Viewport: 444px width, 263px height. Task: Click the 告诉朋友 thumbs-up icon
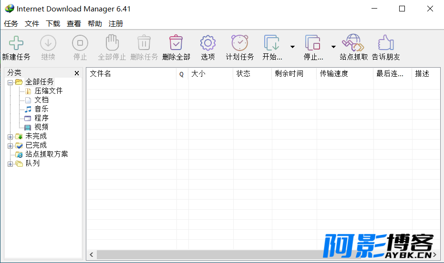pos(386,43)
